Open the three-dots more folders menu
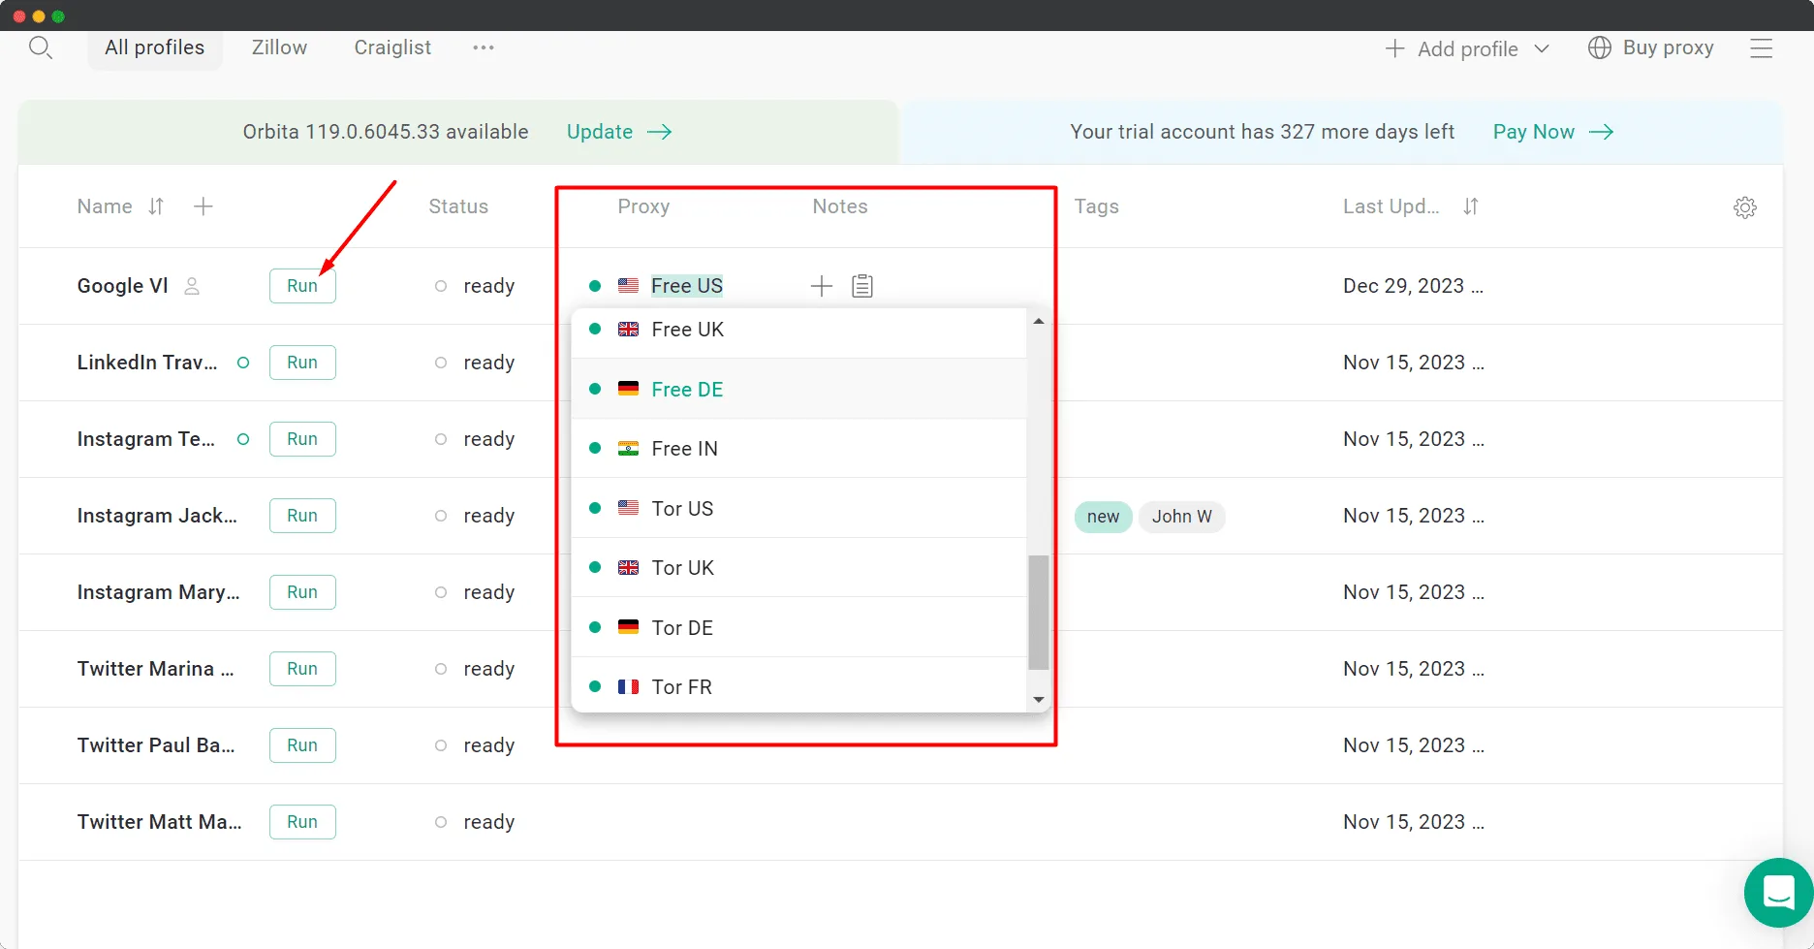Image resolution: width=1814 pixels, height=949 pixels. click(x=484, y=47)
